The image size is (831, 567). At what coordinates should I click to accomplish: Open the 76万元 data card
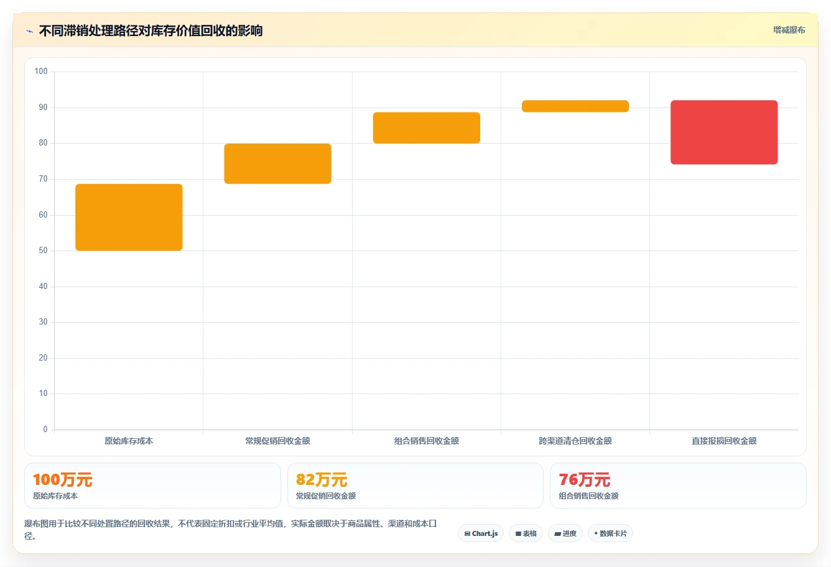[678, 486]
